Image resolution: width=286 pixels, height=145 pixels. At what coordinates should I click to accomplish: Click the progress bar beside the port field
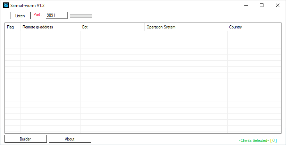pyautogui.click(x=81, y=16)
